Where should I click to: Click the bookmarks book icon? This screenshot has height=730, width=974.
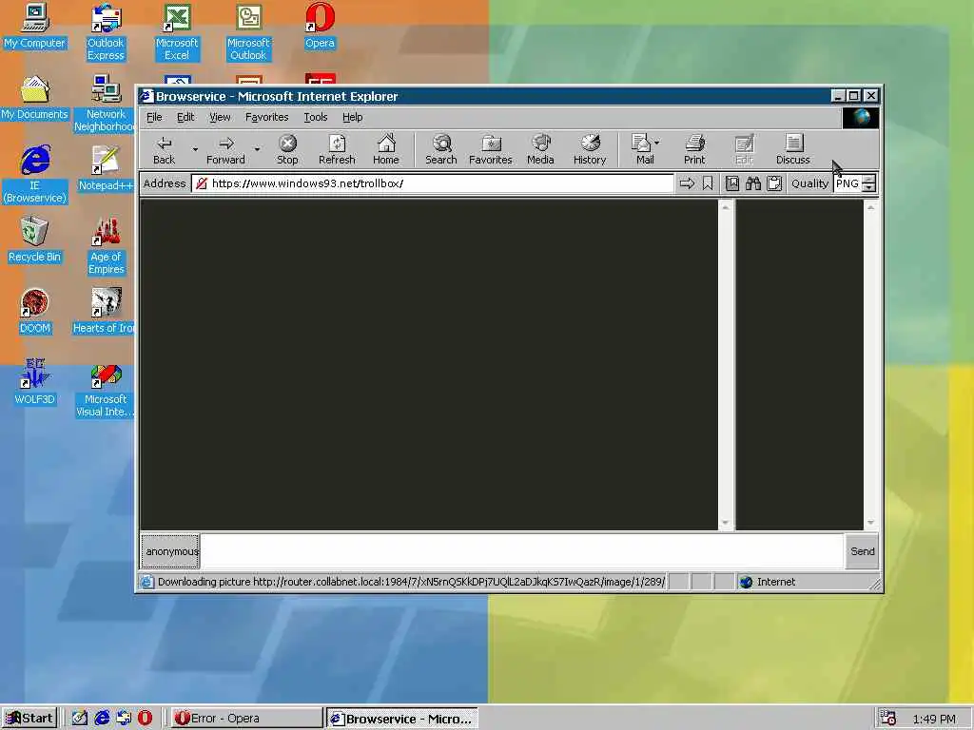pyautogui.click(x=732, y=183)
